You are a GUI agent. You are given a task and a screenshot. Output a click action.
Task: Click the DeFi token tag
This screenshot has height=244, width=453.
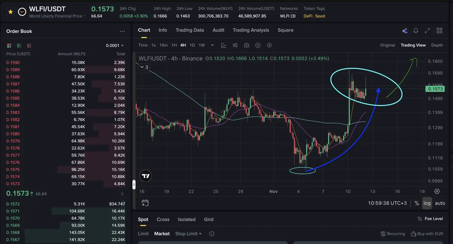pyautogui.click(x=308, y=16)
